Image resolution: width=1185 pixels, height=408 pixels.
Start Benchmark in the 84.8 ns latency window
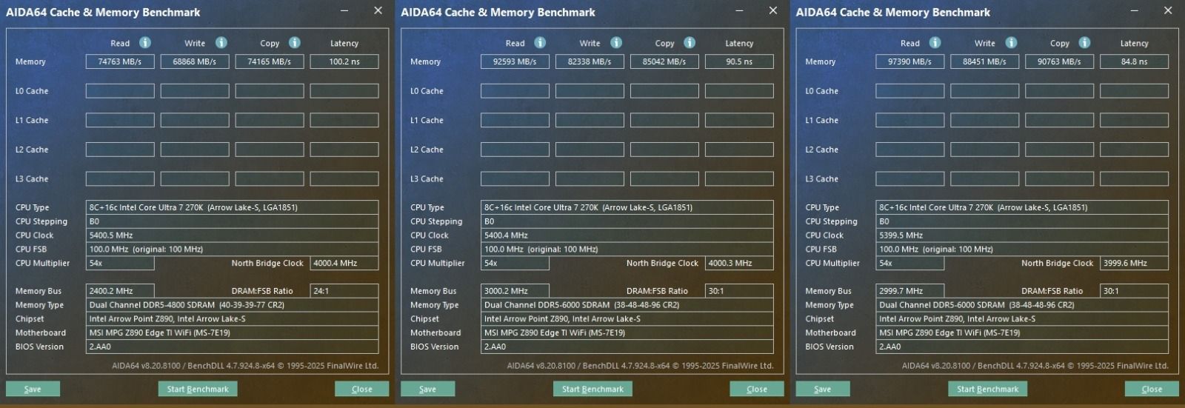click(987, 389)
